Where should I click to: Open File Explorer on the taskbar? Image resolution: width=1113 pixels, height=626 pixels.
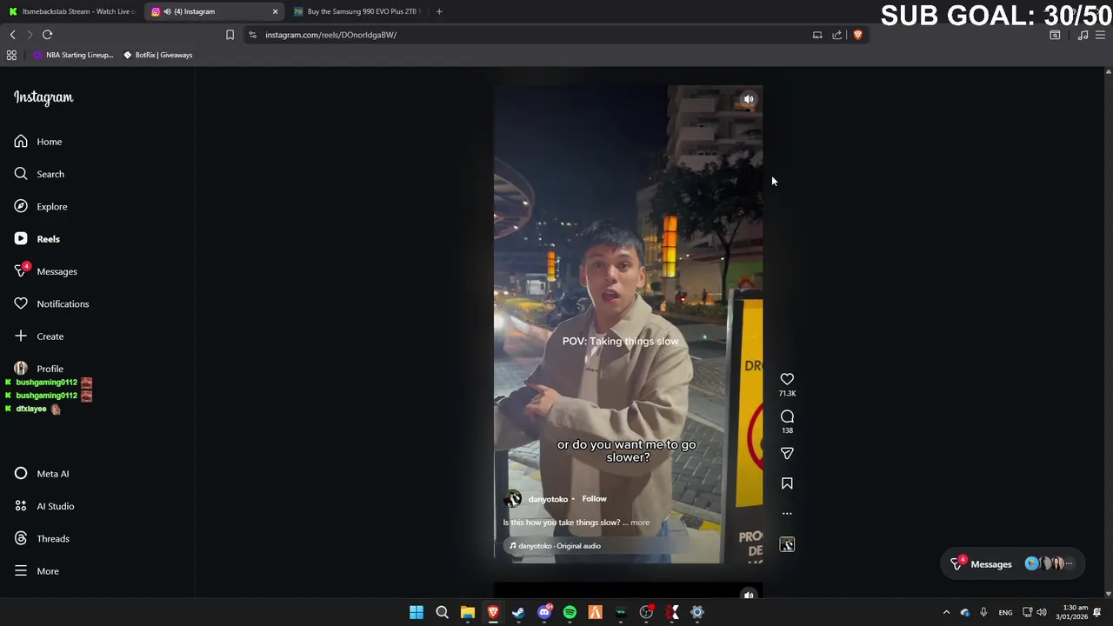tap(467, 612)
